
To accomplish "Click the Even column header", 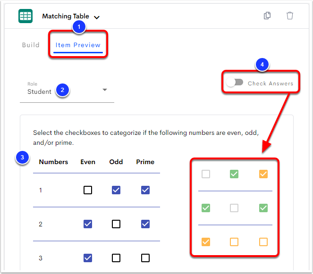I will 88,162.
